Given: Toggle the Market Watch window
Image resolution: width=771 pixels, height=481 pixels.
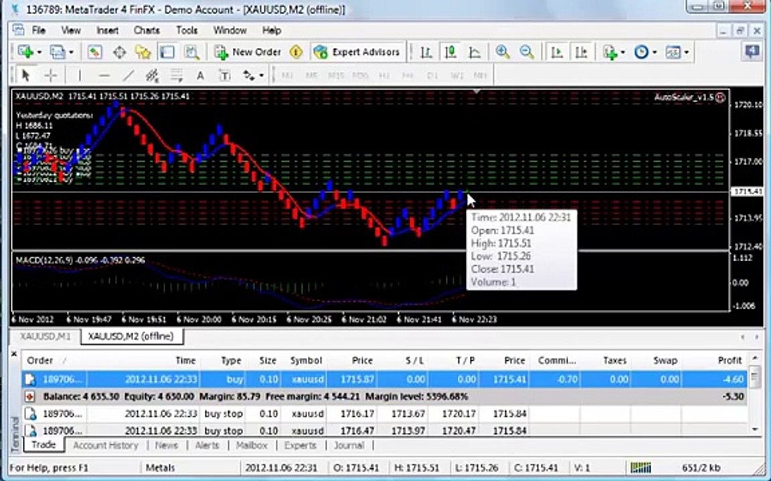Looking at the screenshot, I should 94,51.
